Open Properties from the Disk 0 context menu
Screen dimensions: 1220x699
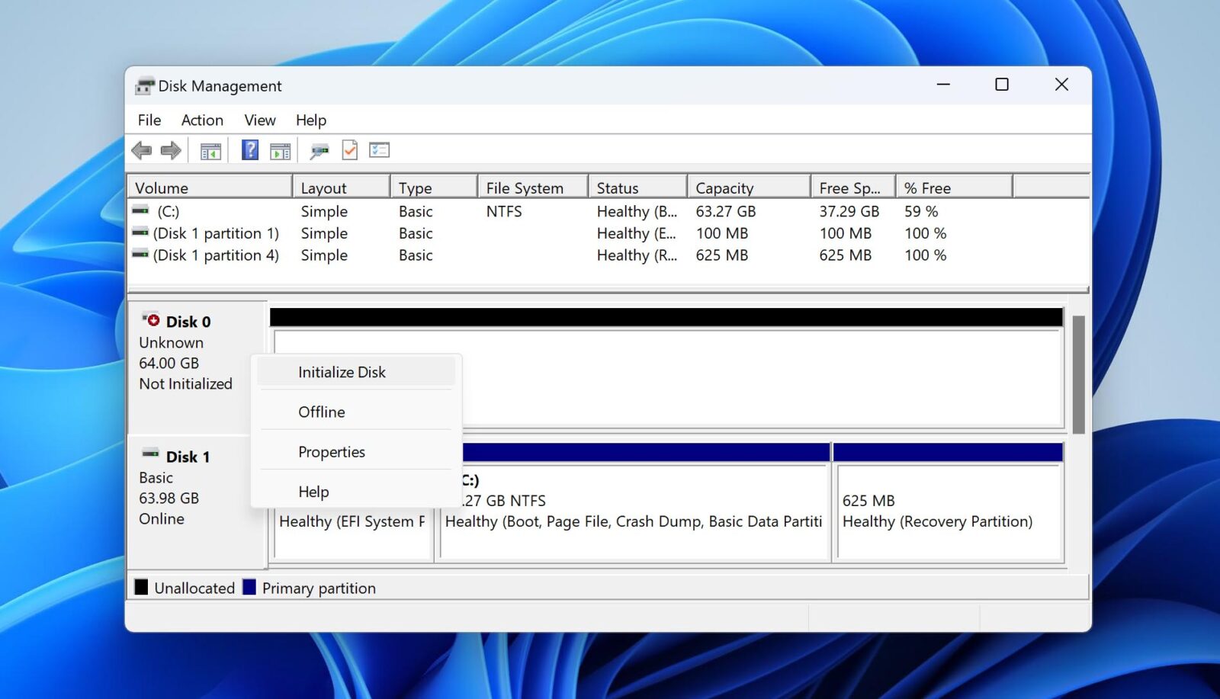coord(332,451)
